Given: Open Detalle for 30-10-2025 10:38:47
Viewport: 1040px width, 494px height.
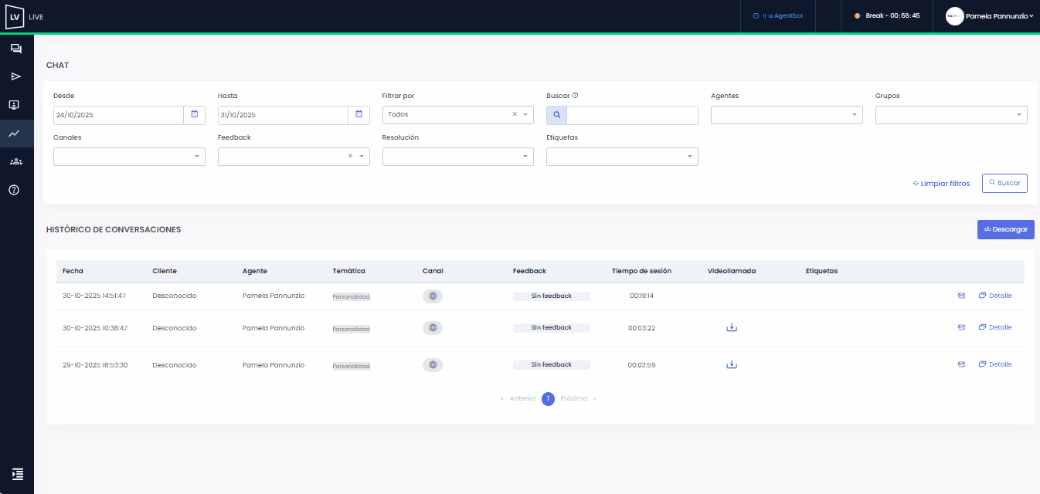Looking at the screenshot, I should pos(995,327).
